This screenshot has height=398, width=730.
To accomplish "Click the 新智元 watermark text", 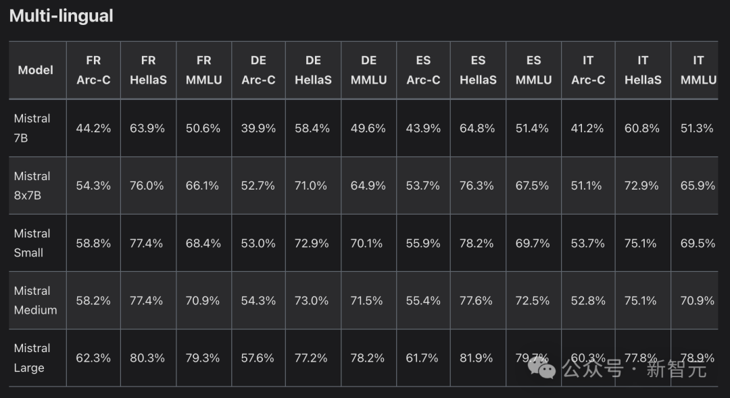I will point(676,369).
